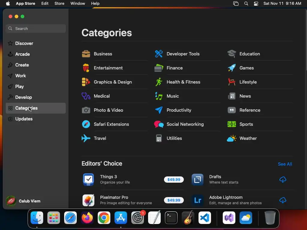Click the Safari Extensions compass icon
Image resolution: width=307 pixels, height=230 pixels.
coord(86,124)
